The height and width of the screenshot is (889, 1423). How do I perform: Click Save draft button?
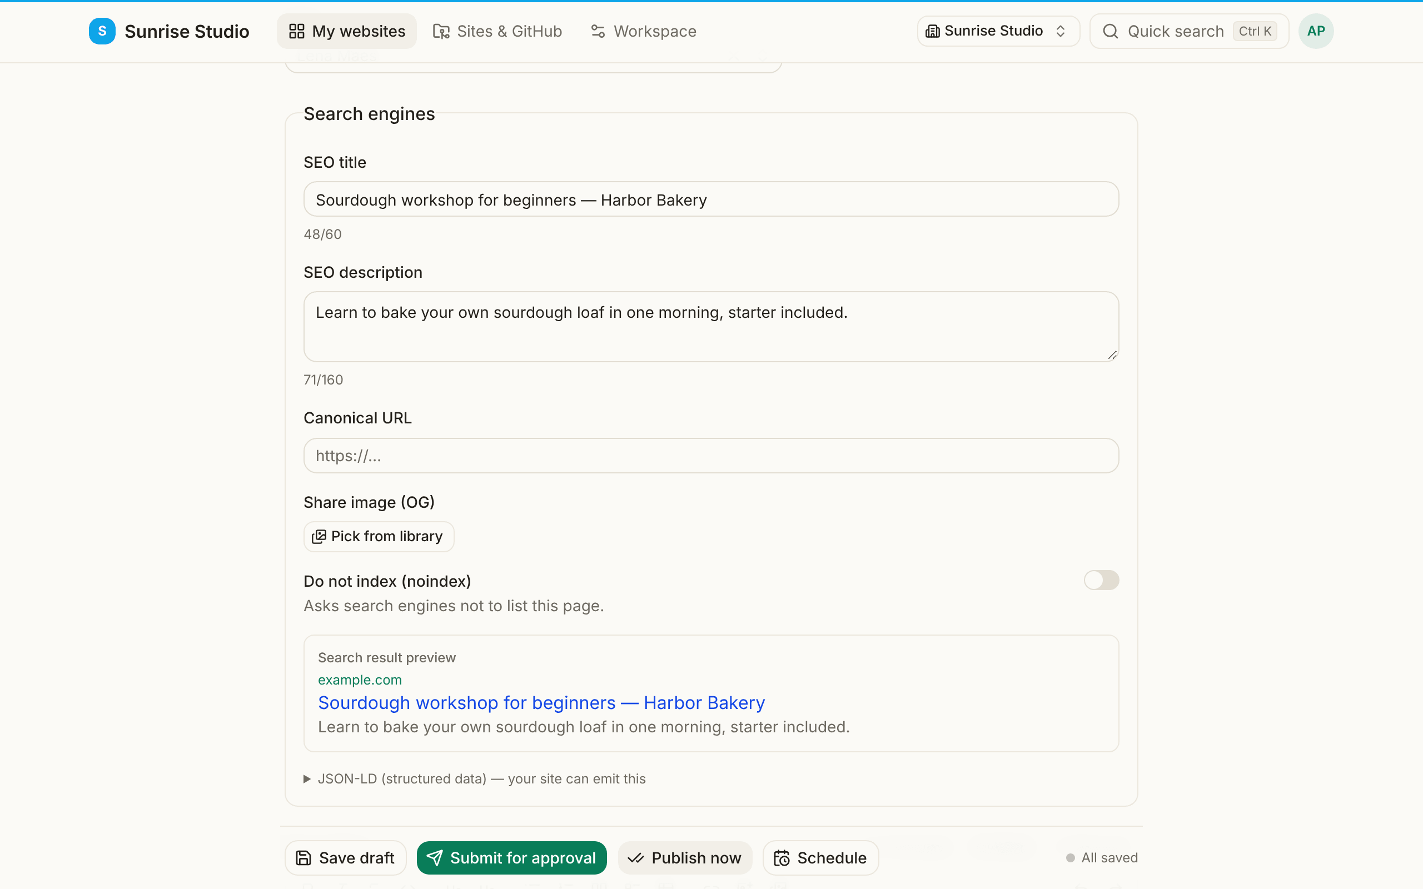[345, 858]
